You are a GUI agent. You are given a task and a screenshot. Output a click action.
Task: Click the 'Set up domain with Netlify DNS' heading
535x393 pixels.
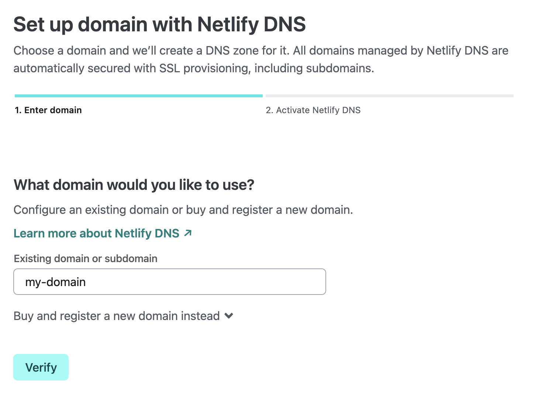point(160,25)
